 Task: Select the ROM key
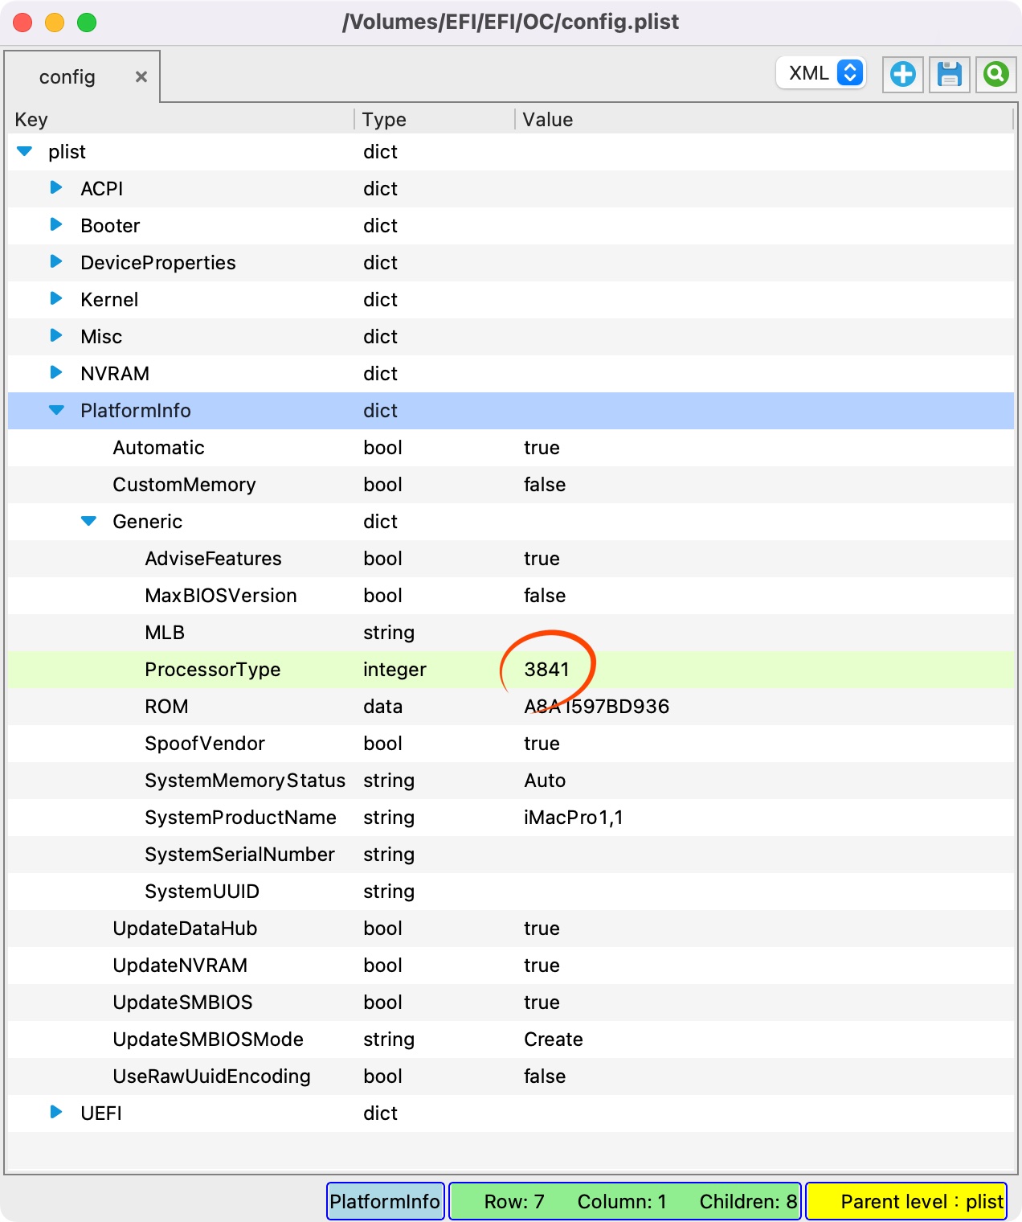pyautogui.click(x=166, y=707)
